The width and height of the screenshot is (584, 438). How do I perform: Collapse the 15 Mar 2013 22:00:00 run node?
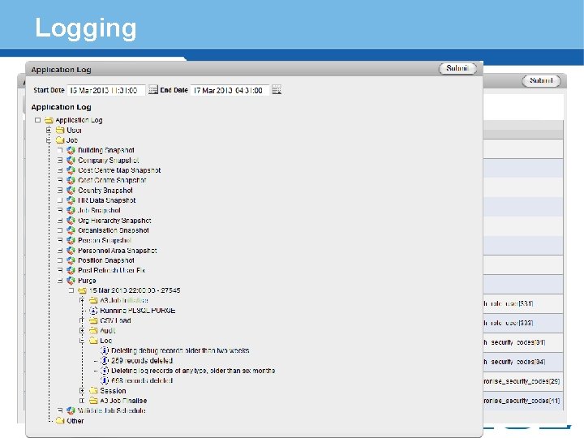click(71, 290)
